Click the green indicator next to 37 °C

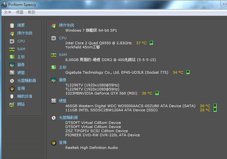(151, 43)
